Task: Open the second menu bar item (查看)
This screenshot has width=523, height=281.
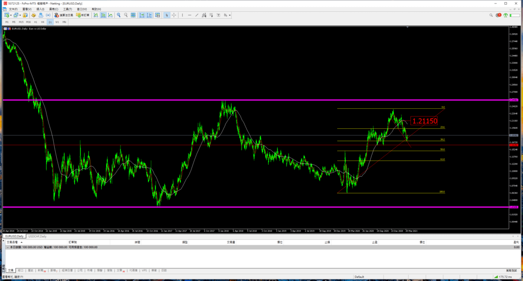Action: click(27, 9)
